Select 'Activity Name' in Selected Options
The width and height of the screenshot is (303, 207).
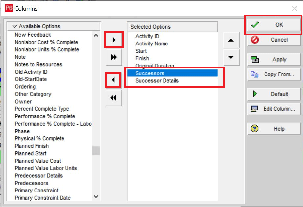click(x=151, y=44)
